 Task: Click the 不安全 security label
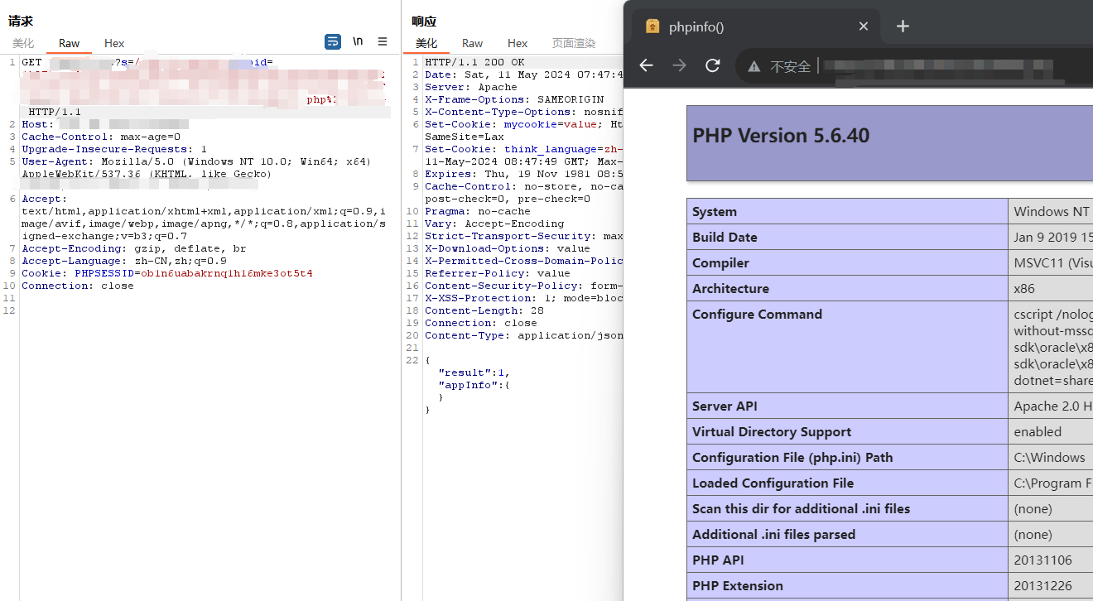pos(790,66)
